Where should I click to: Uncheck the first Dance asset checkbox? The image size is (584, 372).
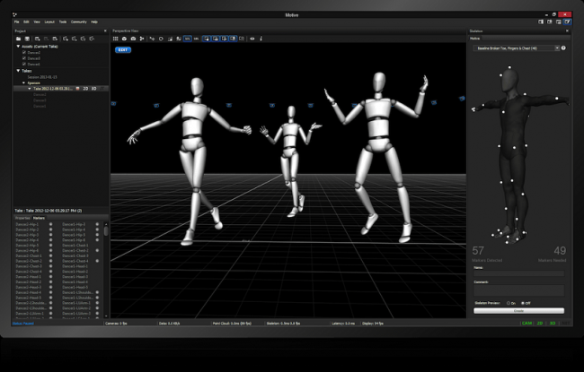(x=23, y=53)
